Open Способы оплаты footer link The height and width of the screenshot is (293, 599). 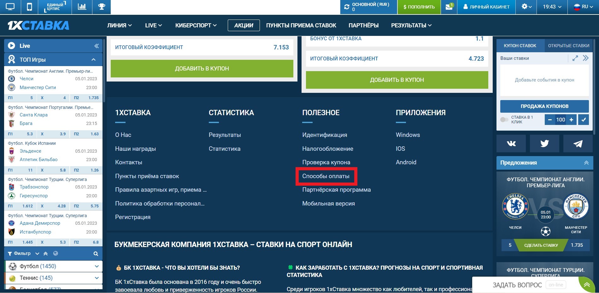(326, 176)
